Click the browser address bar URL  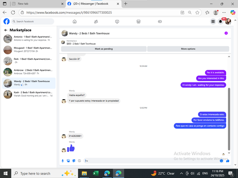tap(69, 12)
